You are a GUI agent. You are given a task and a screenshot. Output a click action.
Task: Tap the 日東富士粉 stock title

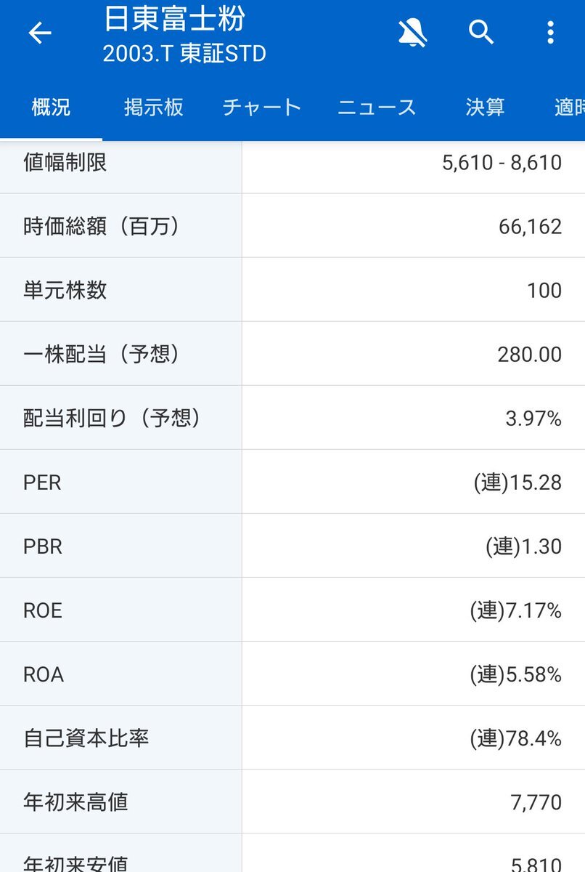[174, 20]
